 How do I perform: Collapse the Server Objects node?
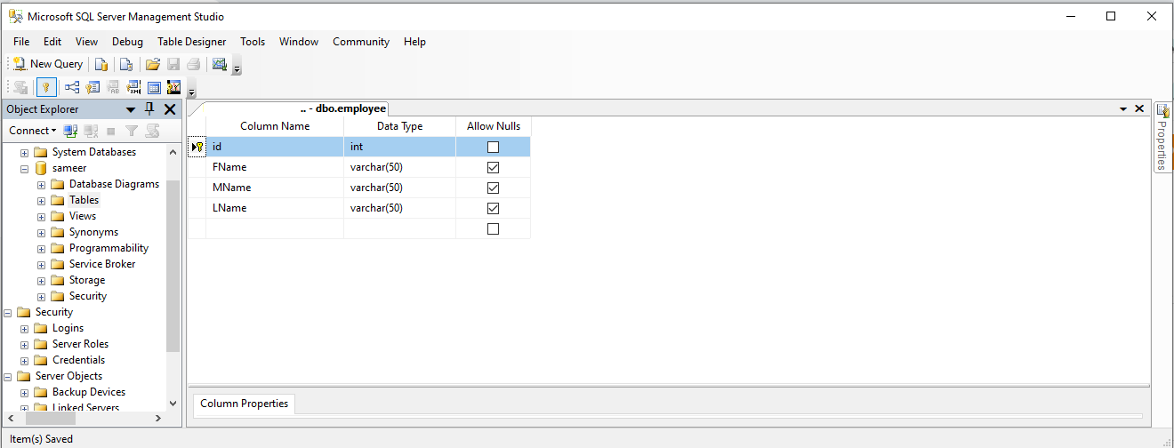[x=8, y=377]
